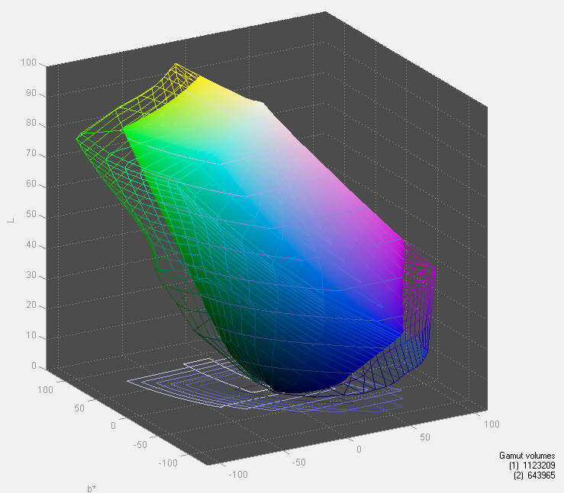Click tick label 50 on the bottom-right horizontal axis
The image size is (564, 493).
pyautogui.click(x=425, y=437)
